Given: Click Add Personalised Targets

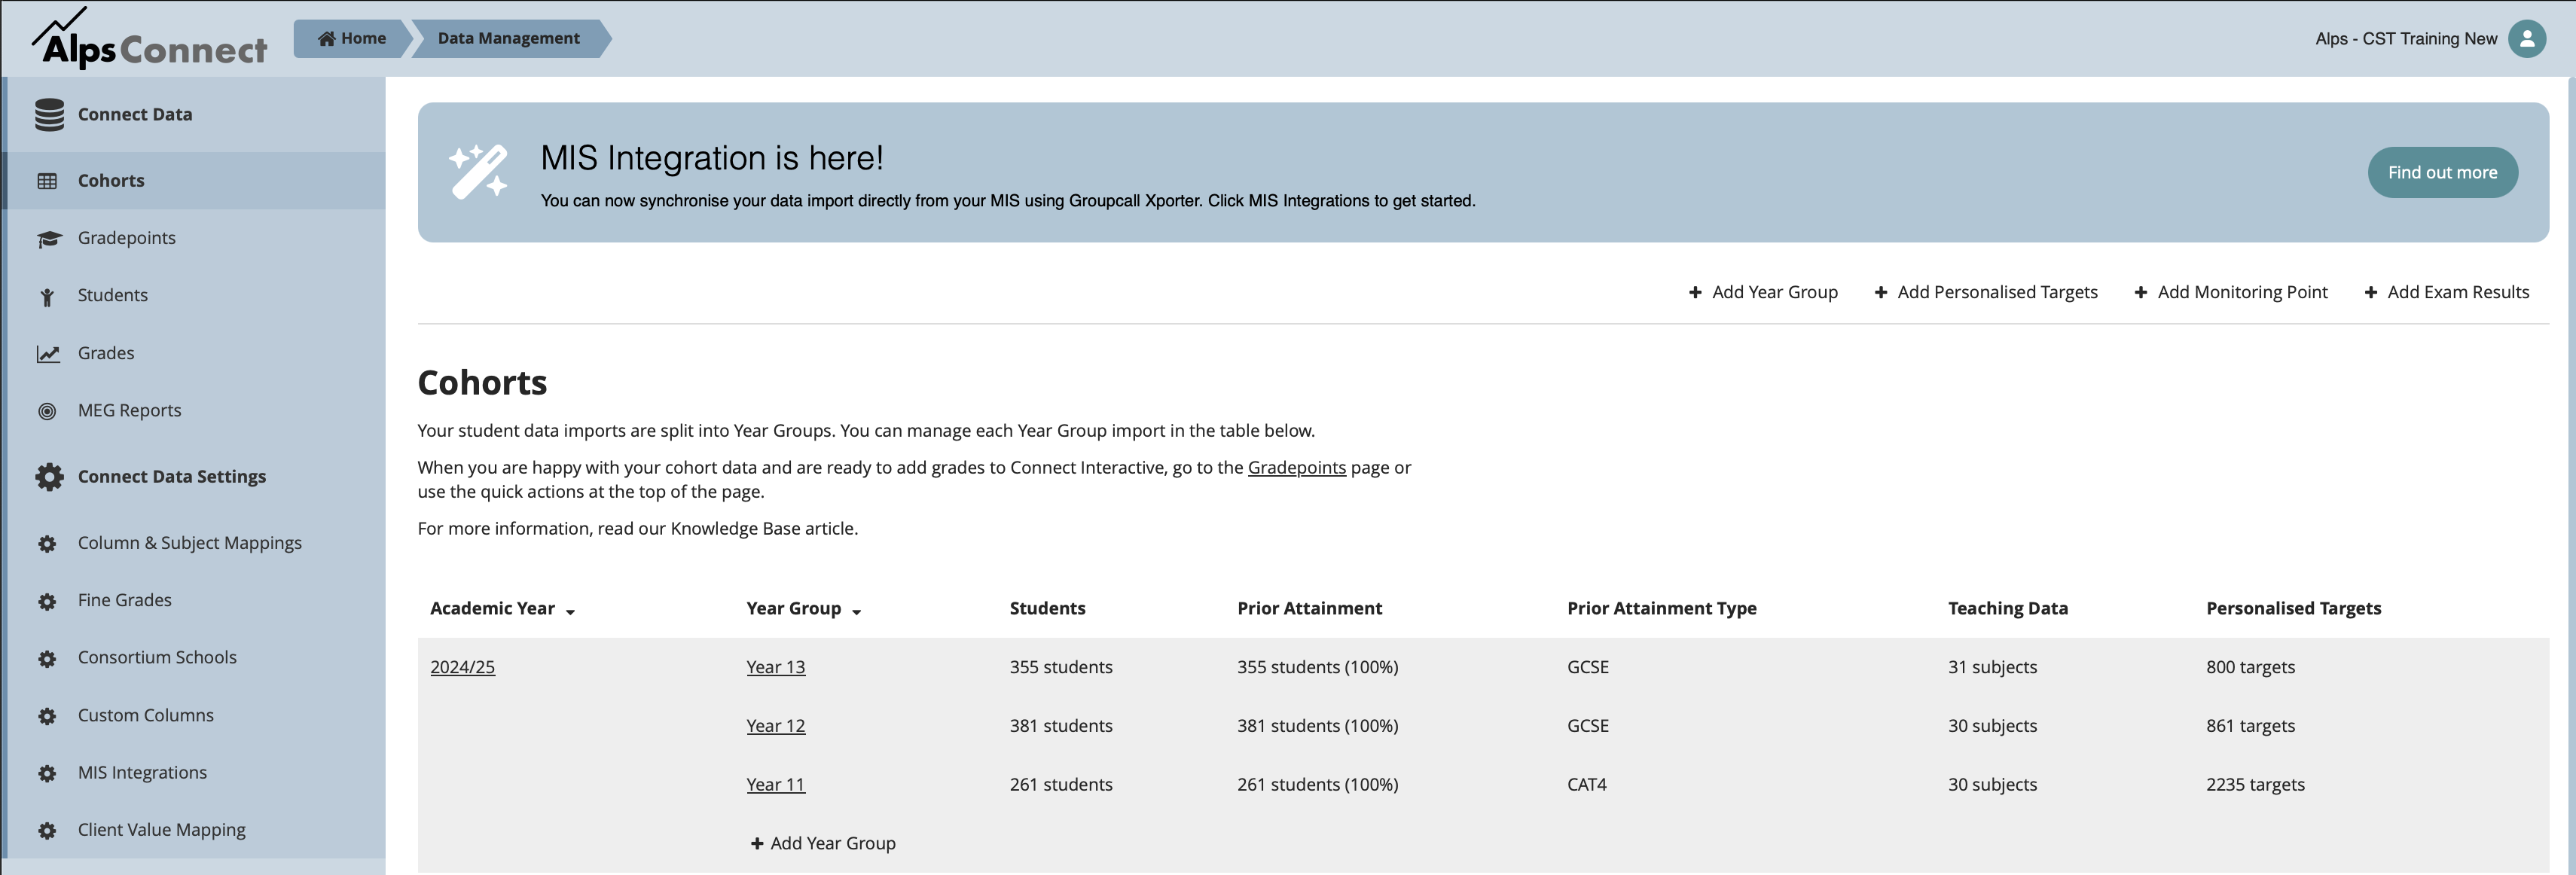Looking at the screenshot, I should (1986, 292).
